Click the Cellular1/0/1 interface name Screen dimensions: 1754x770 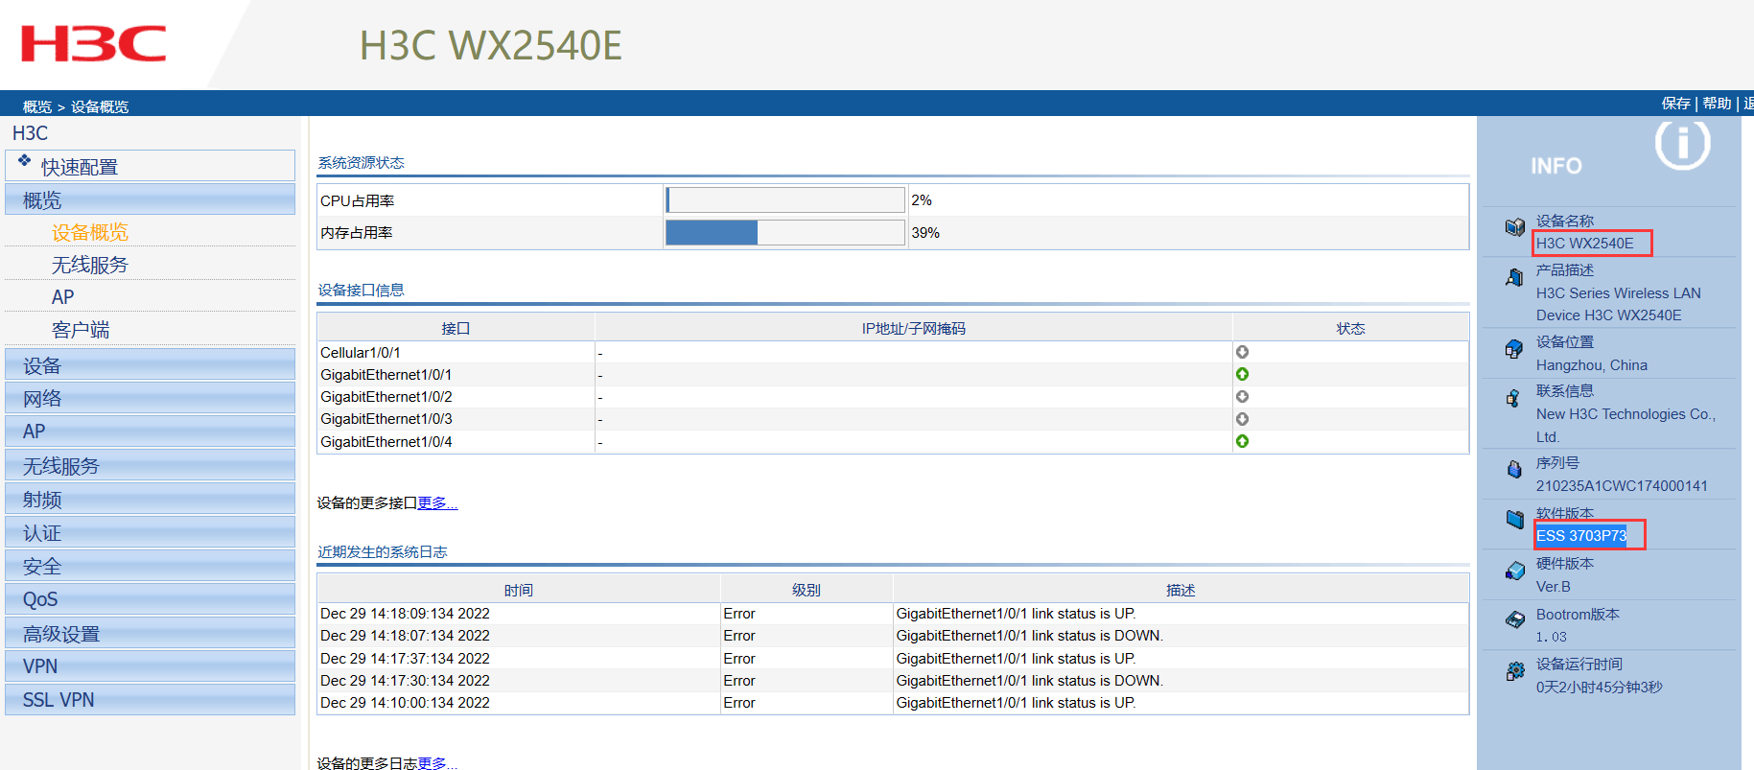tap(361, 352)
